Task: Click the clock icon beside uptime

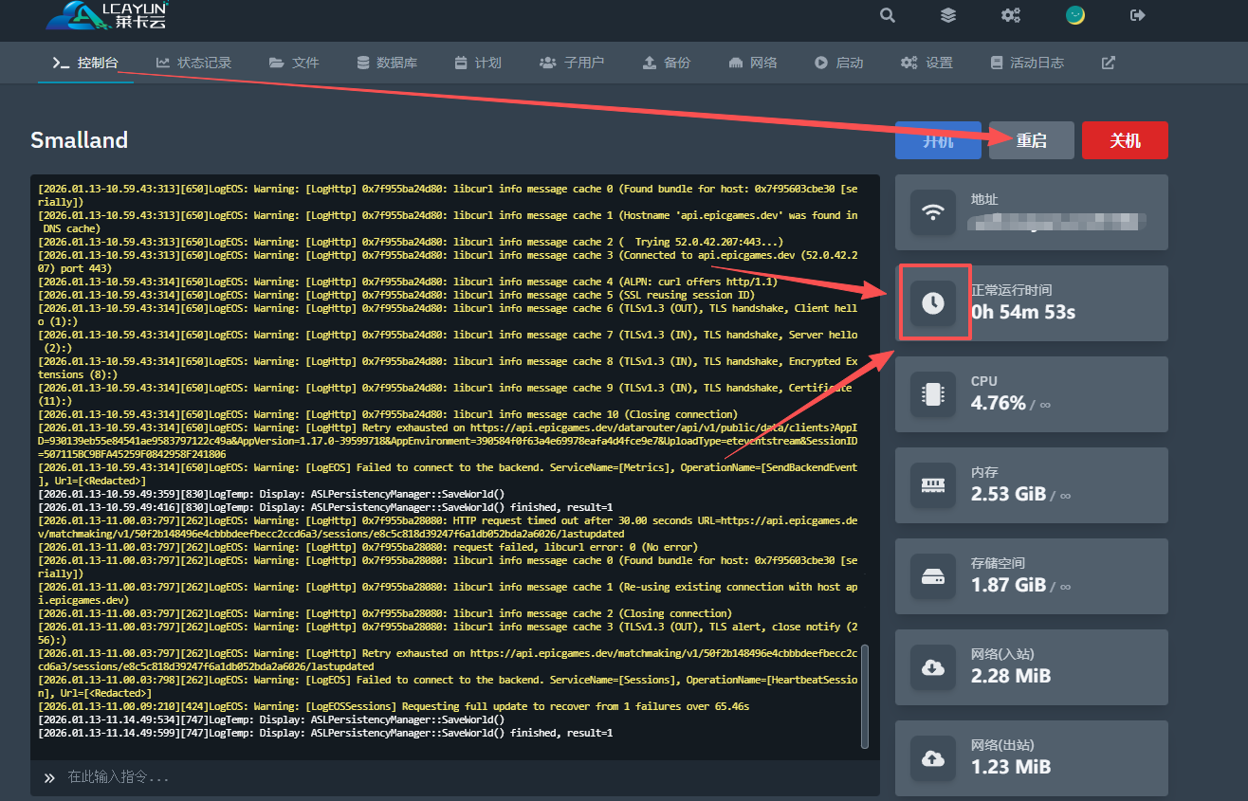Action: [933, 303]
